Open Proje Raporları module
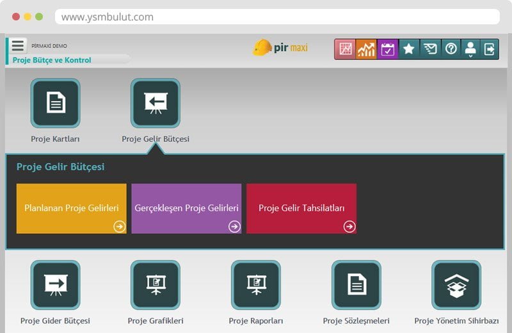 click(x=256, y=285)
